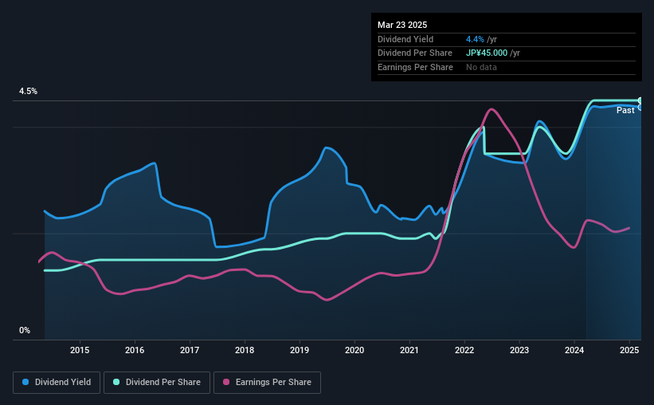Click the blue endpoint marker below the teal one
Image resolution: width=654 pixels, height=405 pixels.
(x=640, y=108)
